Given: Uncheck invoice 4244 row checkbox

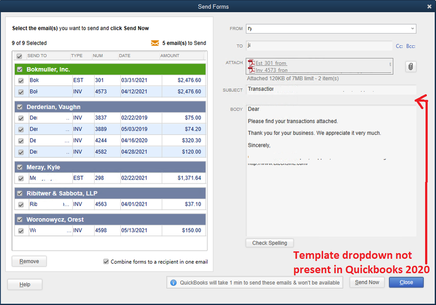Looking at the screenshot, I should [21, 141].
